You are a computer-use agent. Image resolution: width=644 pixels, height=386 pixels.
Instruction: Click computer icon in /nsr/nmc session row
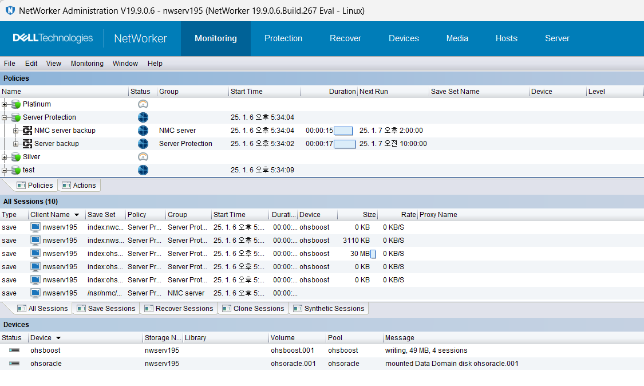pos(35,293)
